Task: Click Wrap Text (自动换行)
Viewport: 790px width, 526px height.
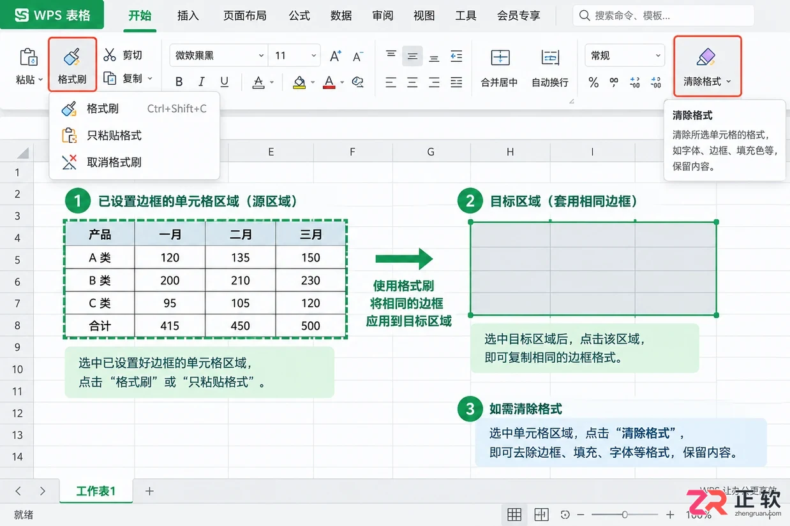Action: click(550, 68)
